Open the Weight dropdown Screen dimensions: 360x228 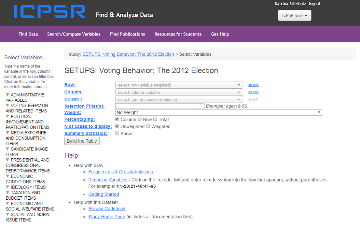219,112
